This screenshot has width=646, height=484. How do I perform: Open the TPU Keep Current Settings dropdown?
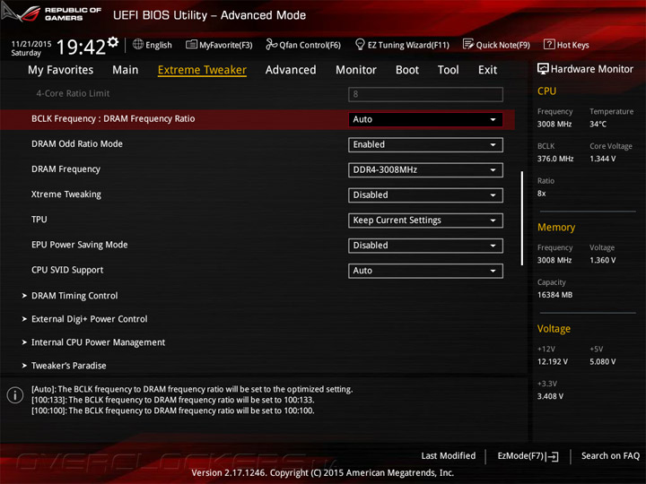(425, 220)
